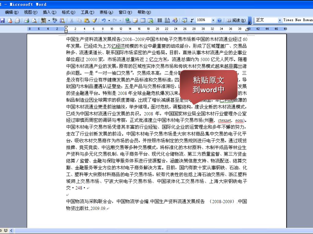Open toolbar options arrow after 阅读

click(x=249, y=21)
